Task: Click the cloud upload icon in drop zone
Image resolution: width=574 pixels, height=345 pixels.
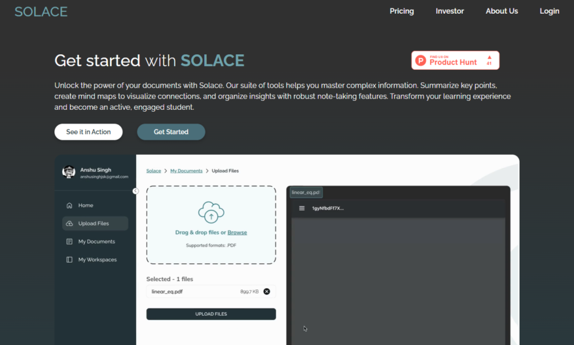Action: [211, 212]
